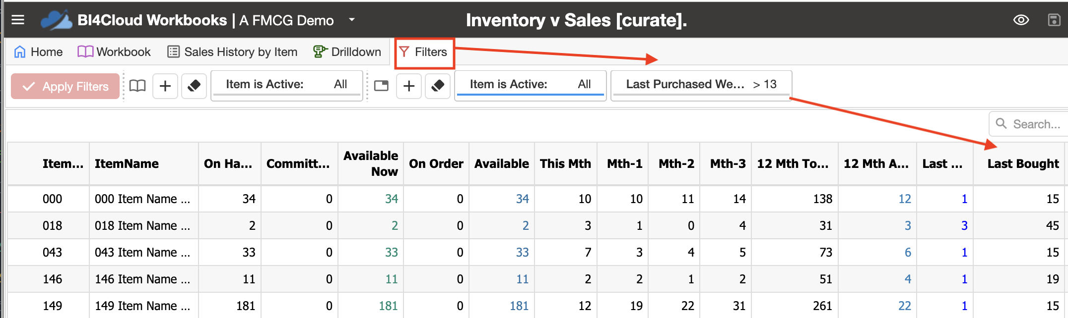Sort by Available Now column header
Viewport: 1068px width, 318px height.
pos(371,164)
